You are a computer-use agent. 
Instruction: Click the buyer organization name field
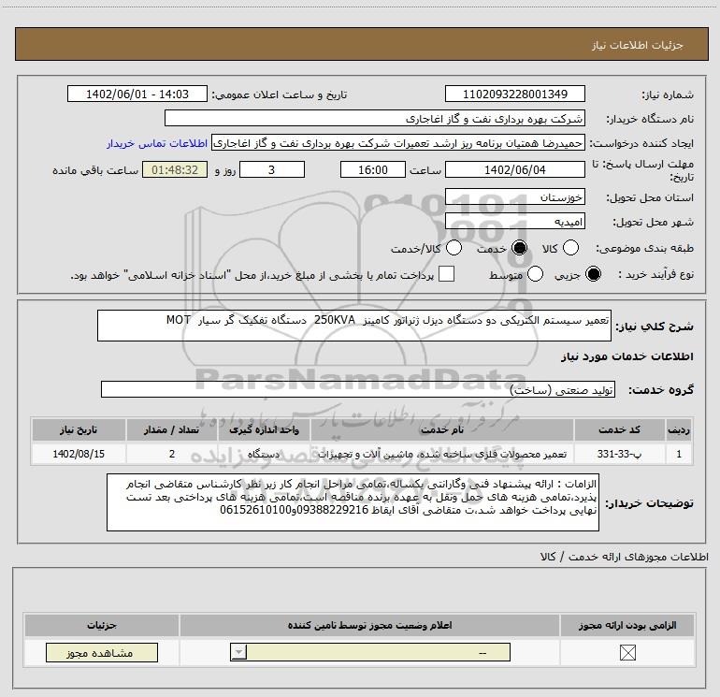375,118
